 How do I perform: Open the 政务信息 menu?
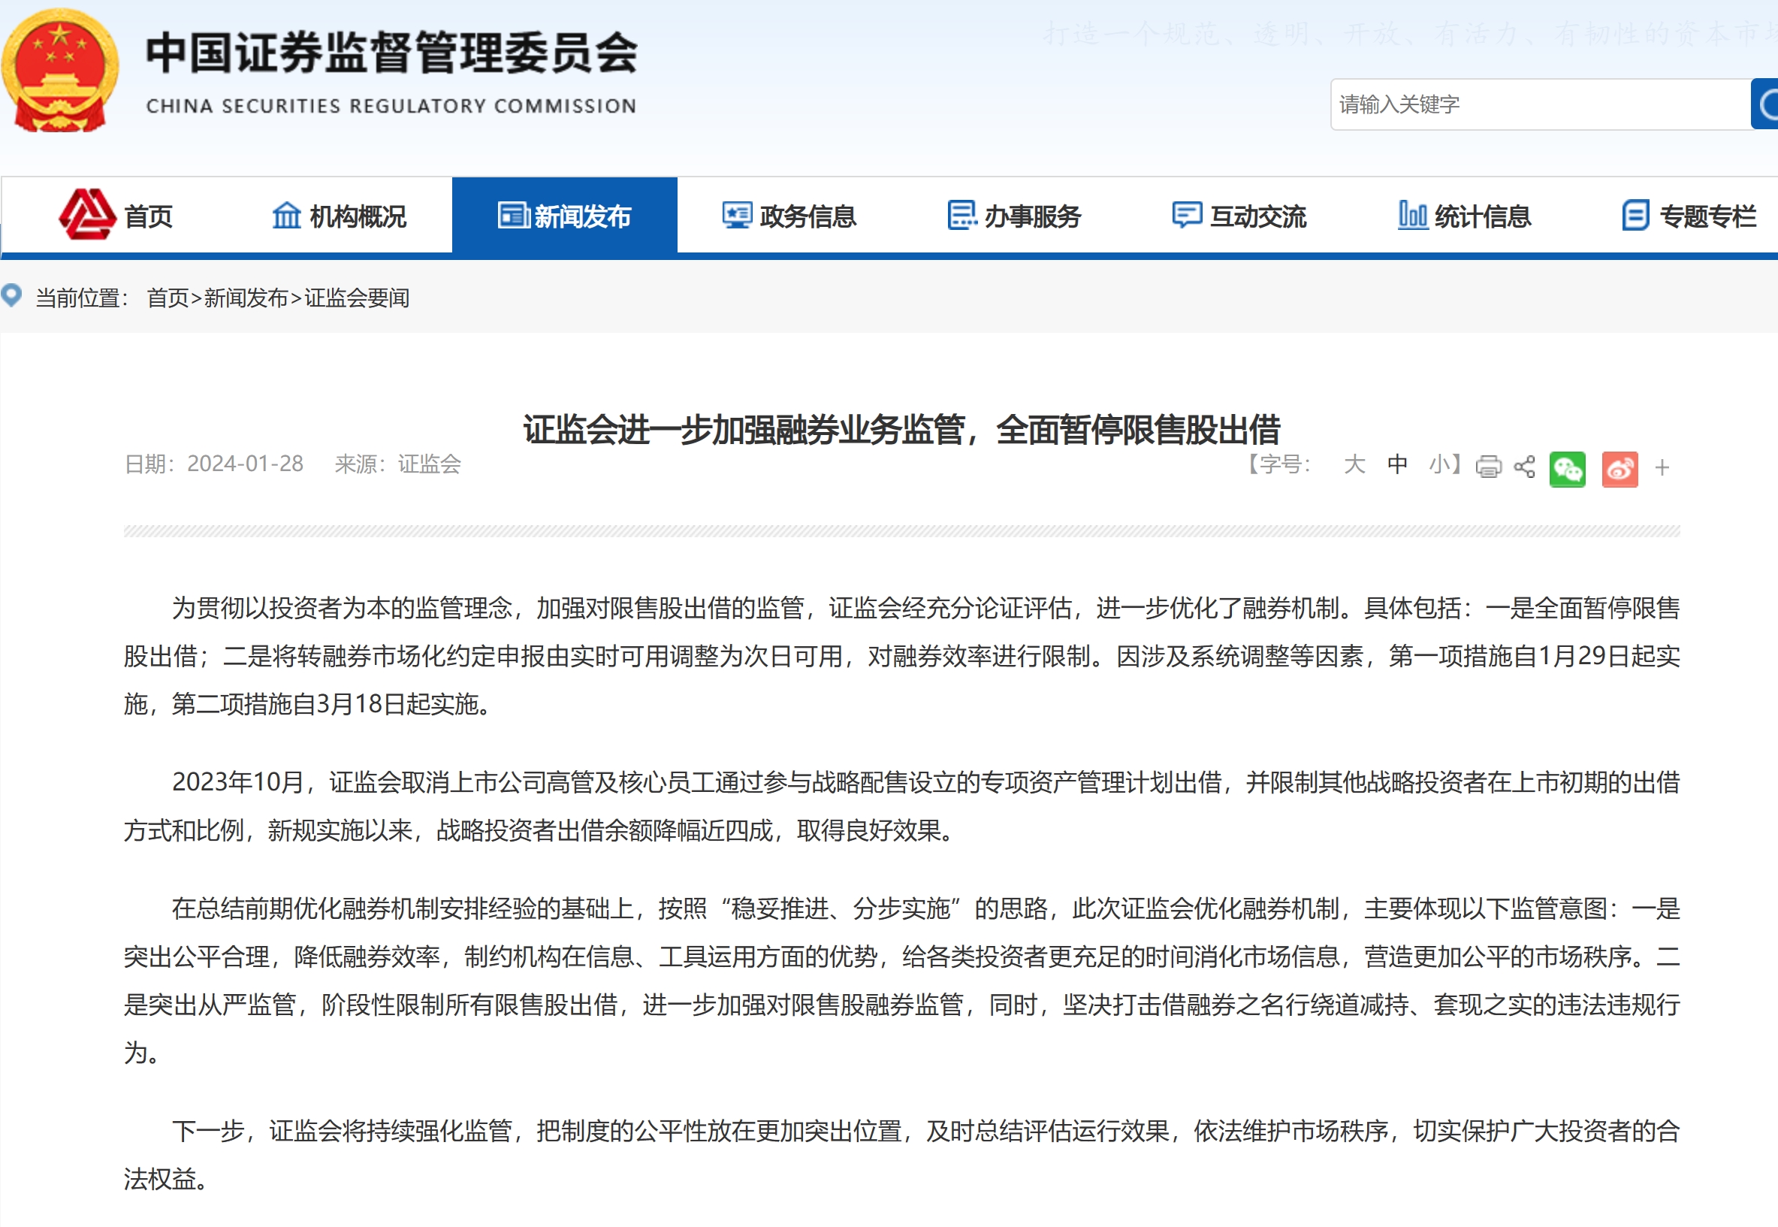789,216
